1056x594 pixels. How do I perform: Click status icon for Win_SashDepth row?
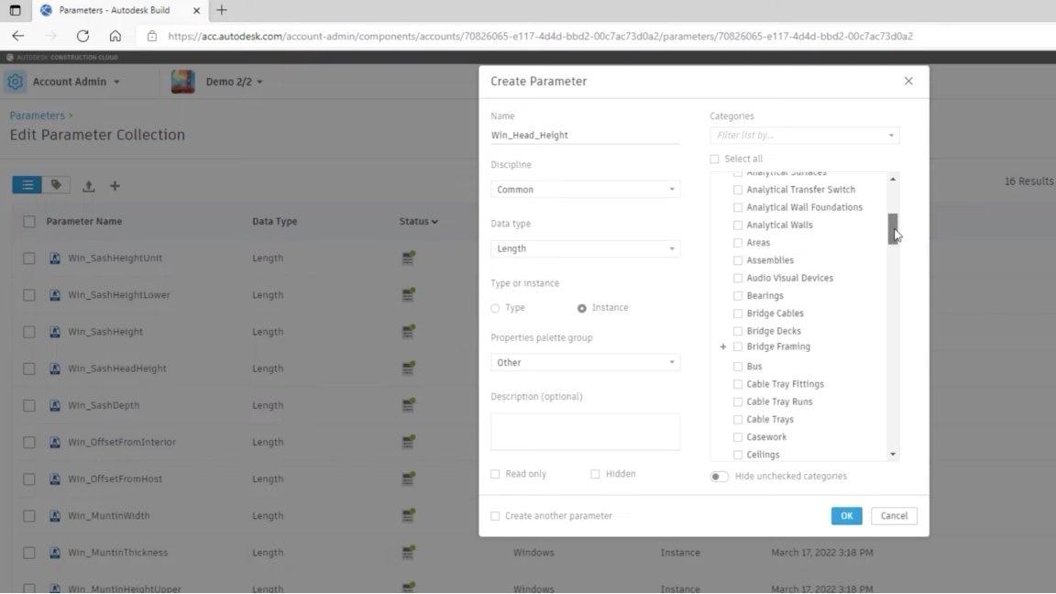pyautogui.click(x=408, y=405)
